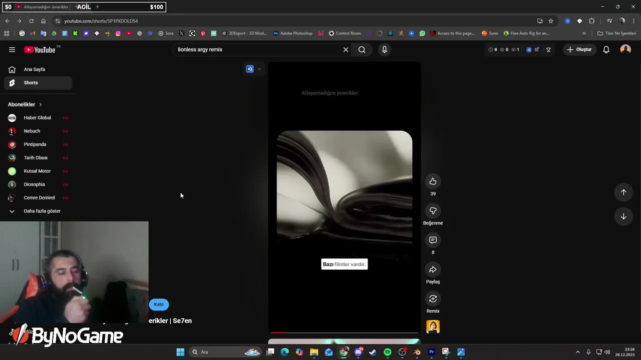The height and width of the screenshot is (360, 641).
Task: Go to next Short with down arrow
Action: 623,216
